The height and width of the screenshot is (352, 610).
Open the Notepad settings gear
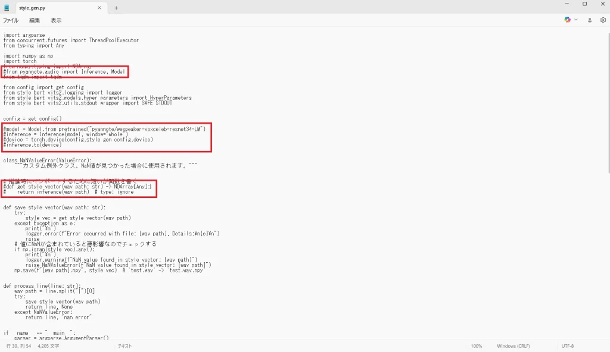(603, 20)
